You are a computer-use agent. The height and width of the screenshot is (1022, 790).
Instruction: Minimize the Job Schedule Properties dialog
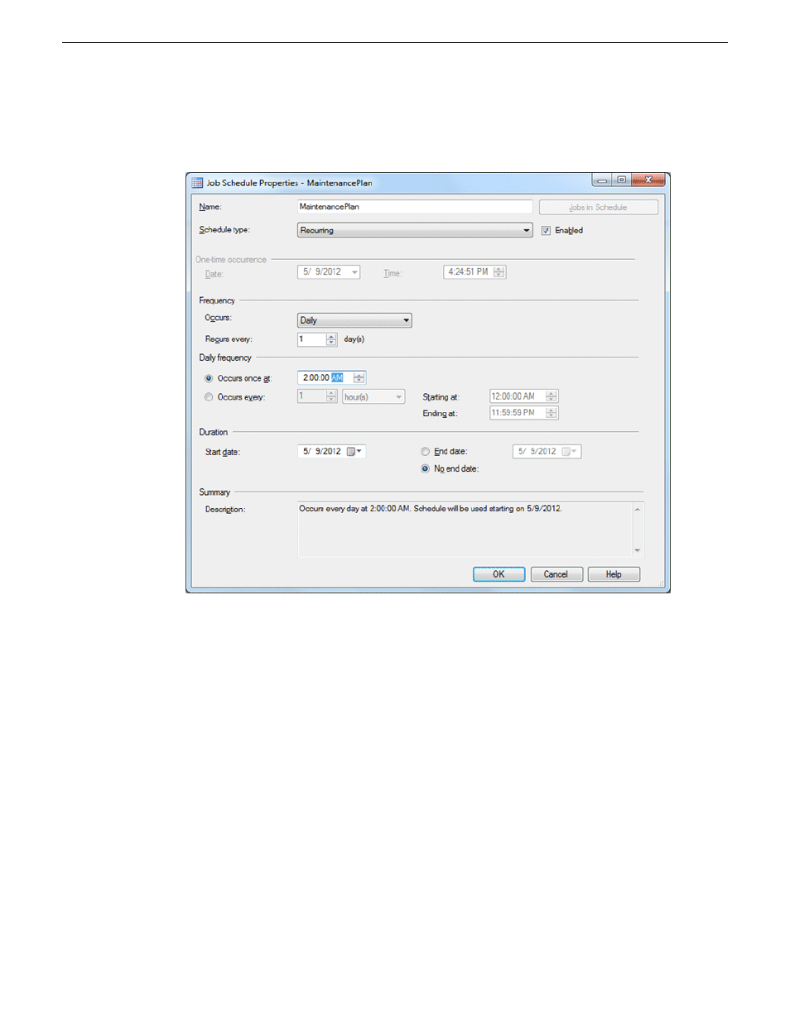click(602, 180)
